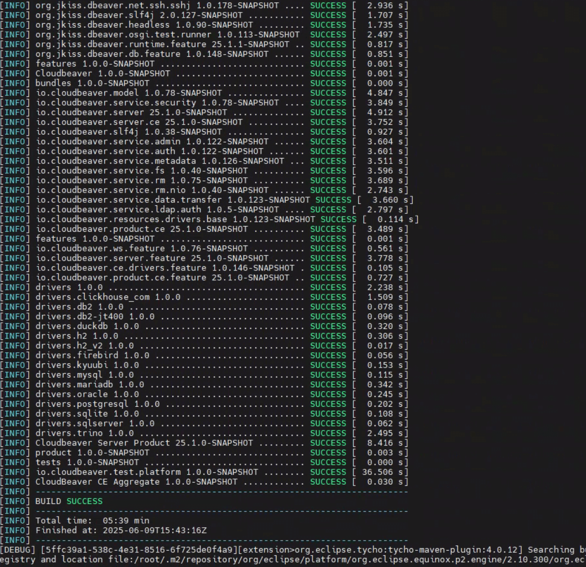Click 'drivers.db2-jt400 1.0.0' line
Viewport: 586px width, 567px height.
tap(204, 317)
